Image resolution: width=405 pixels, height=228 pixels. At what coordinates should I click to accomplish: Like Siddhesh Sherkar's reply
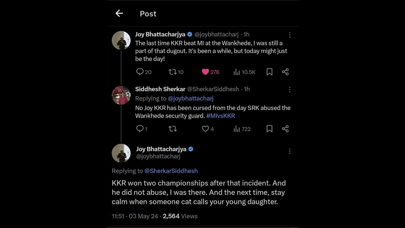coord(205,129)
